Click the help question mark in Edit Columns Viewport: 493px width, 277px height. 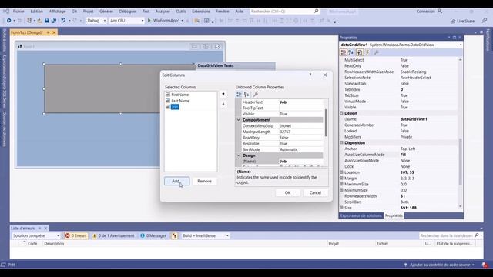point(310,75)
